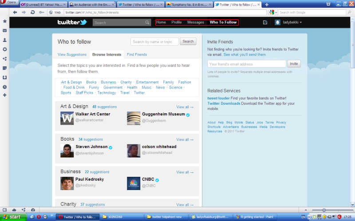Focus the browser address bar
The width and height of the screenshot is (355, 221).
(x=165, y=12)
